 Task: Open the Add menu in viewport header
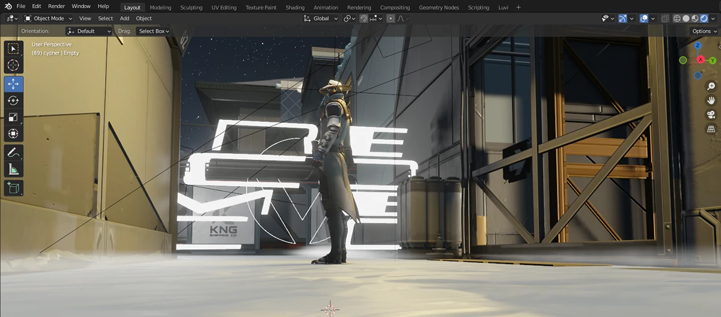coord(124,19)
